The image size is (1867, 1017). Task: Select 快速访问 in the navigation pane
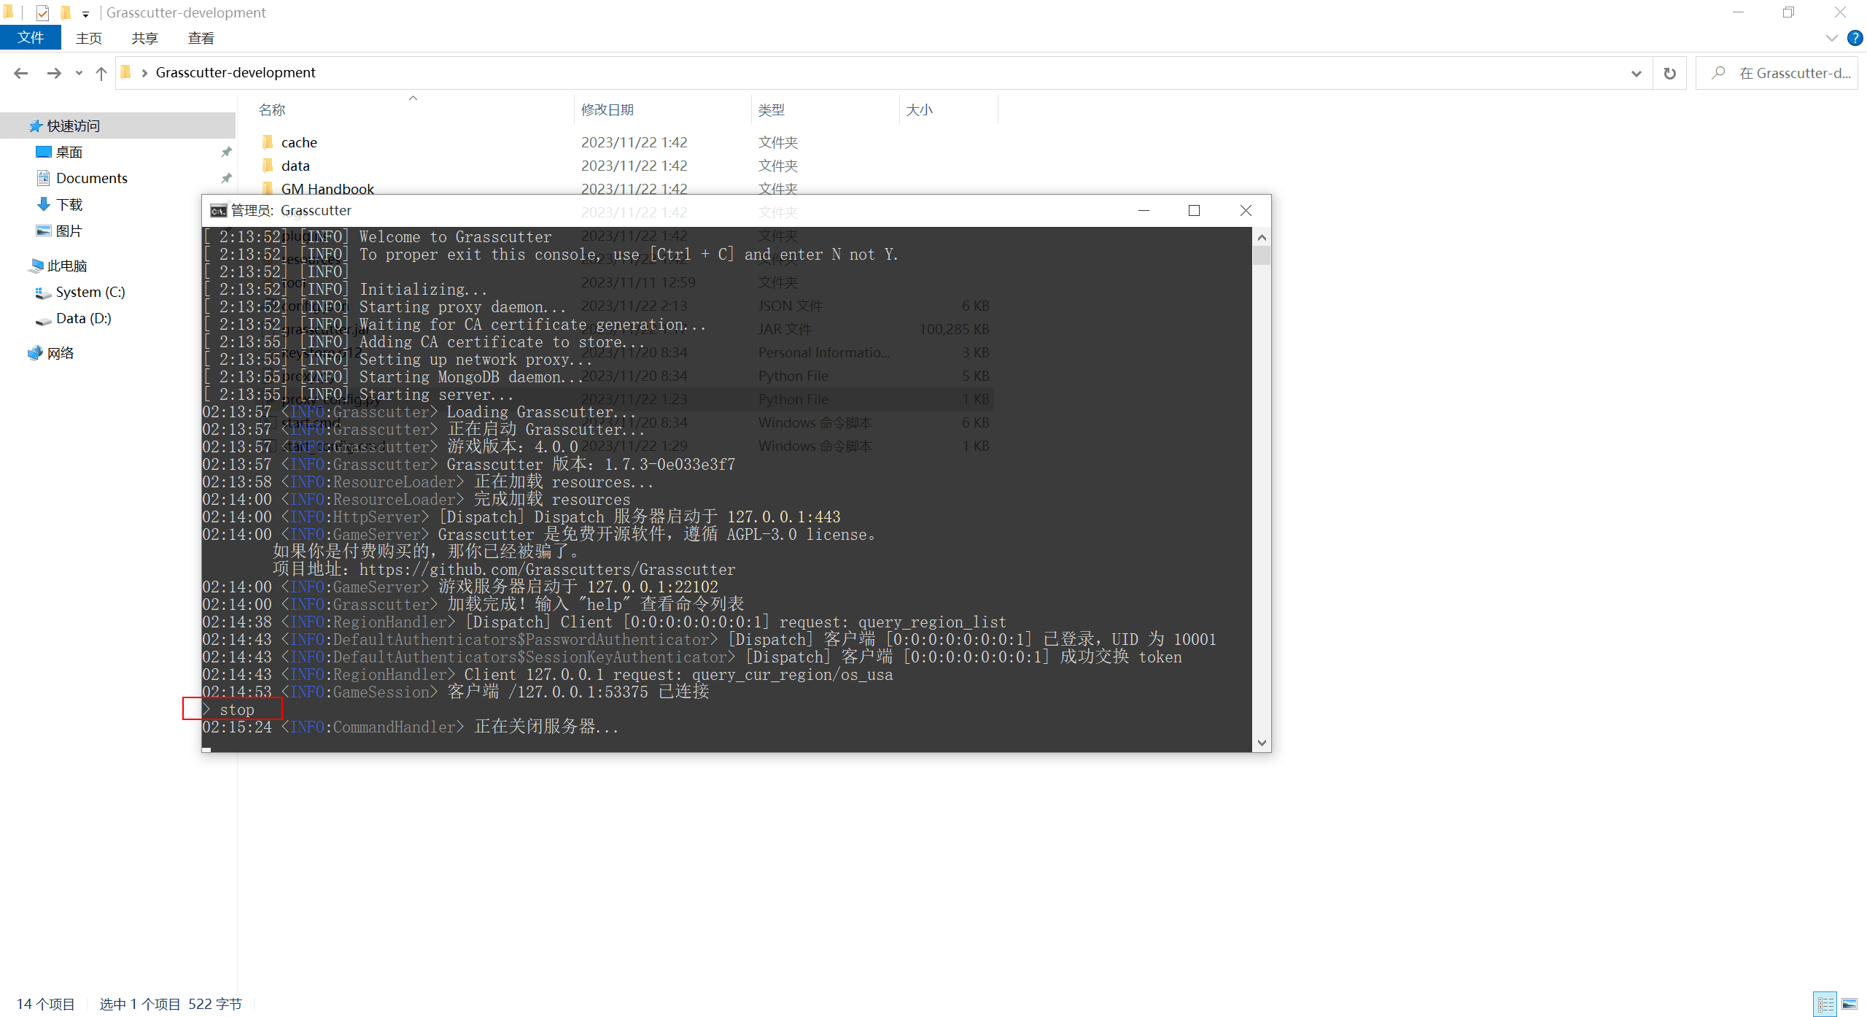(x=118, y=125)
